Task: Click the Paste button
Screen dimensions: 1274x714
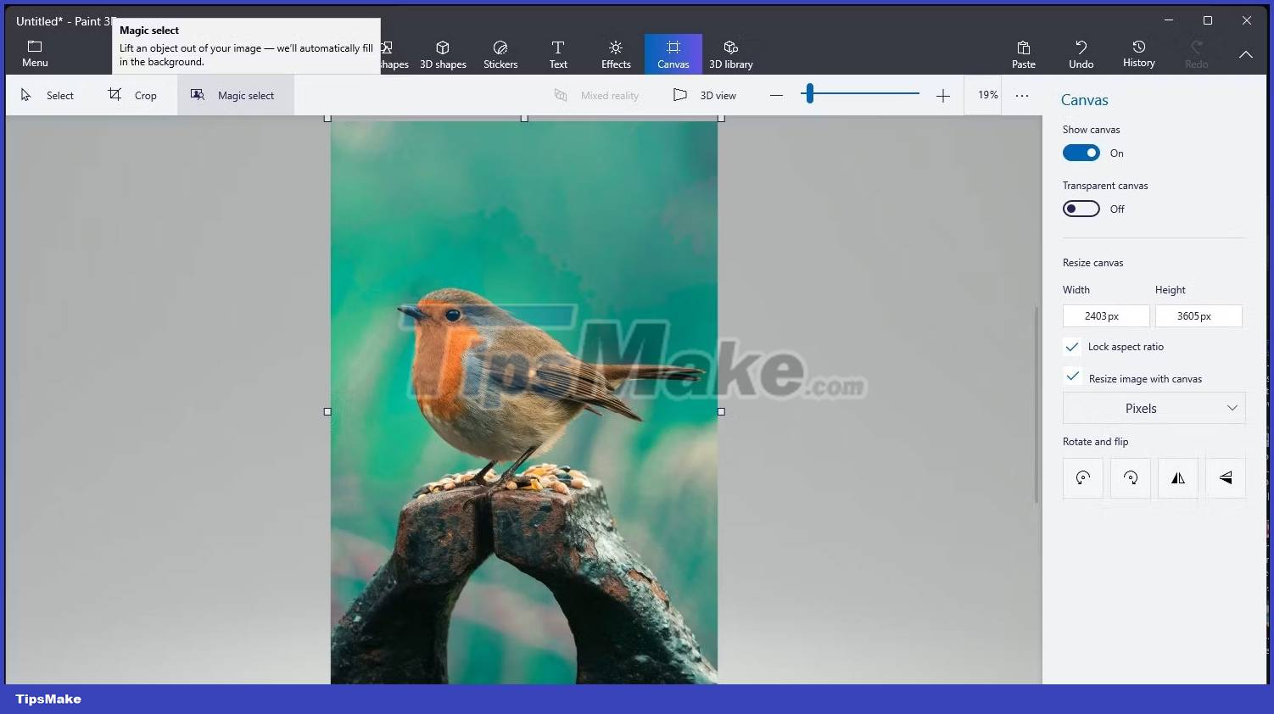Action: coord(1023,53)
